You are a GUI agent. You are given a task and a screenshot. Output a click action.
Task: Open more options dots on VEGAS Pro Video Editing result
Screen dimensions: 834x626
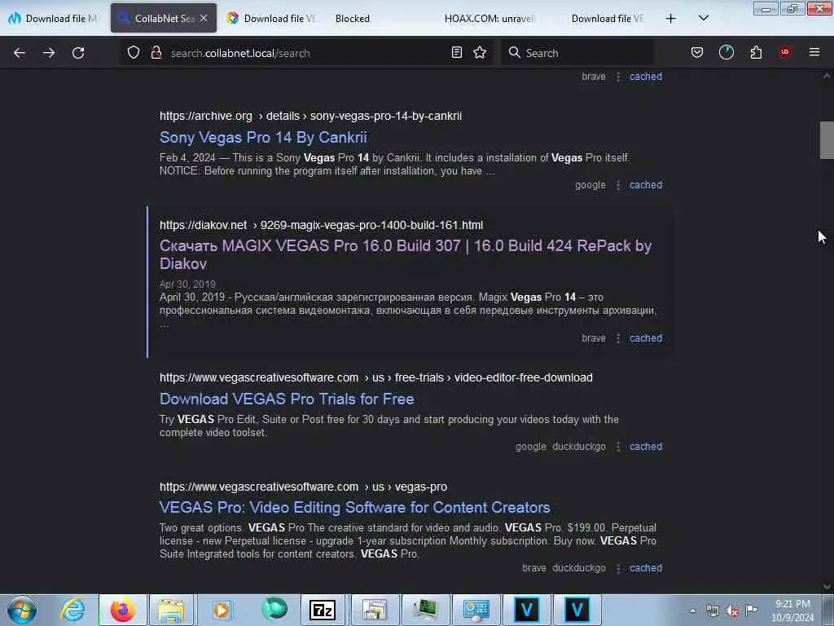617,568
